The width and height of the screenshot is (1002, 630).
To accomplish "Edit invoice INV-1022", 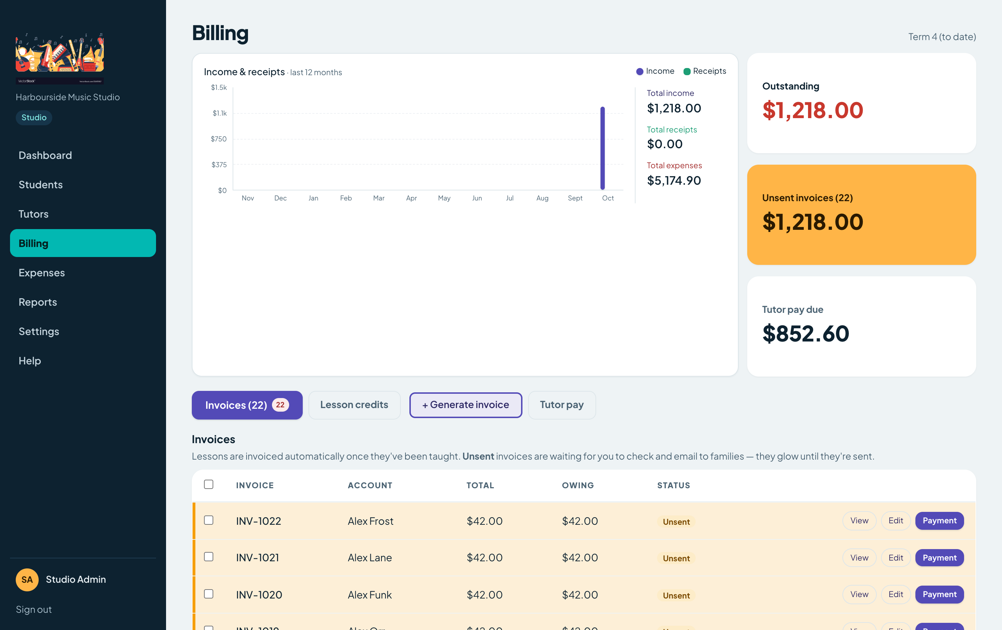I will tap(895, 520).
